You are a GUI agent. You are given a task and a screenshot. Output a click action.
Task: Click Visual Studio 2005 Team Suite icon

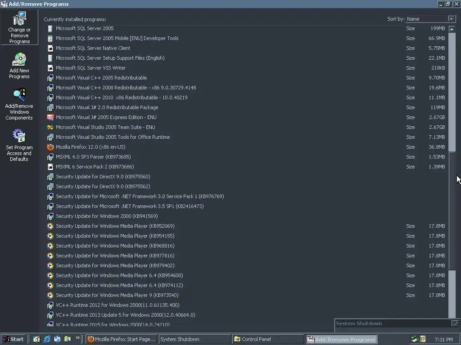tap(50, 127)
